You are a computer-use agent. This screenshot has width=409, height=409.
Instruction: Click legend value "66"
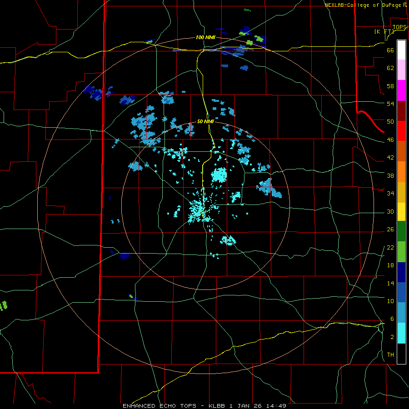390,50
